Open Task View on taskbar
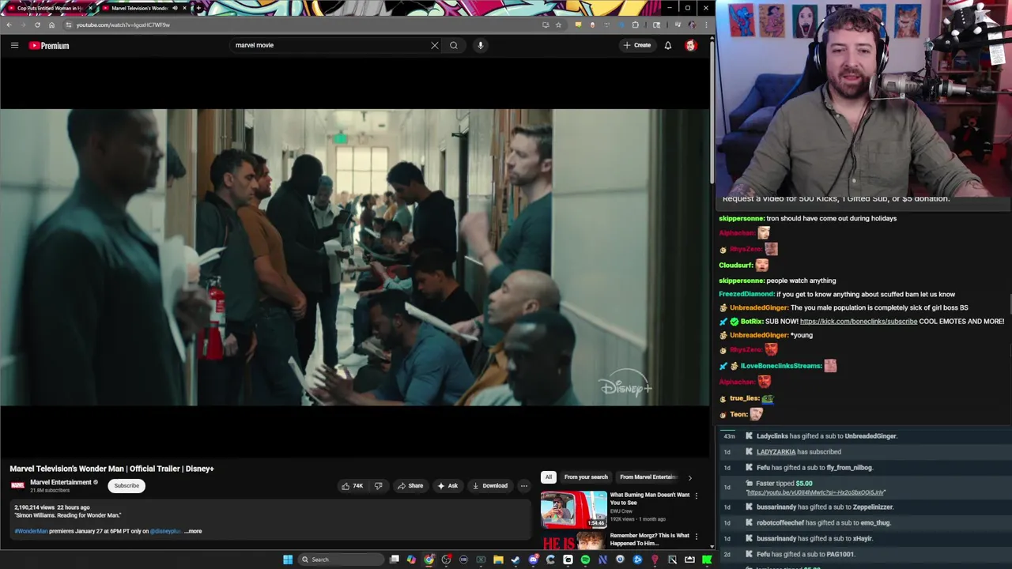This screenshot has height=569, width=1012. click(x=394, y=560)
